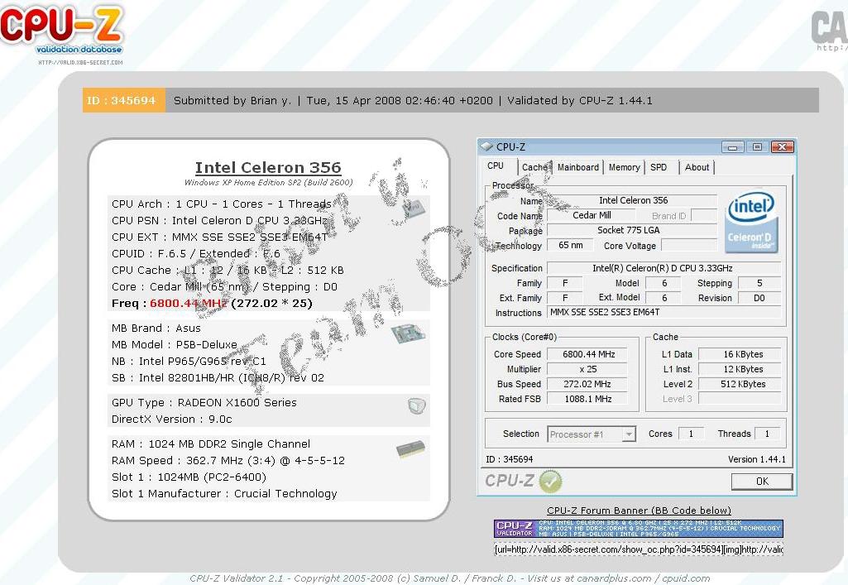Select the CPU tab
Screen dimensions: 848x585
pyautogui.click(x=496, y=166)
